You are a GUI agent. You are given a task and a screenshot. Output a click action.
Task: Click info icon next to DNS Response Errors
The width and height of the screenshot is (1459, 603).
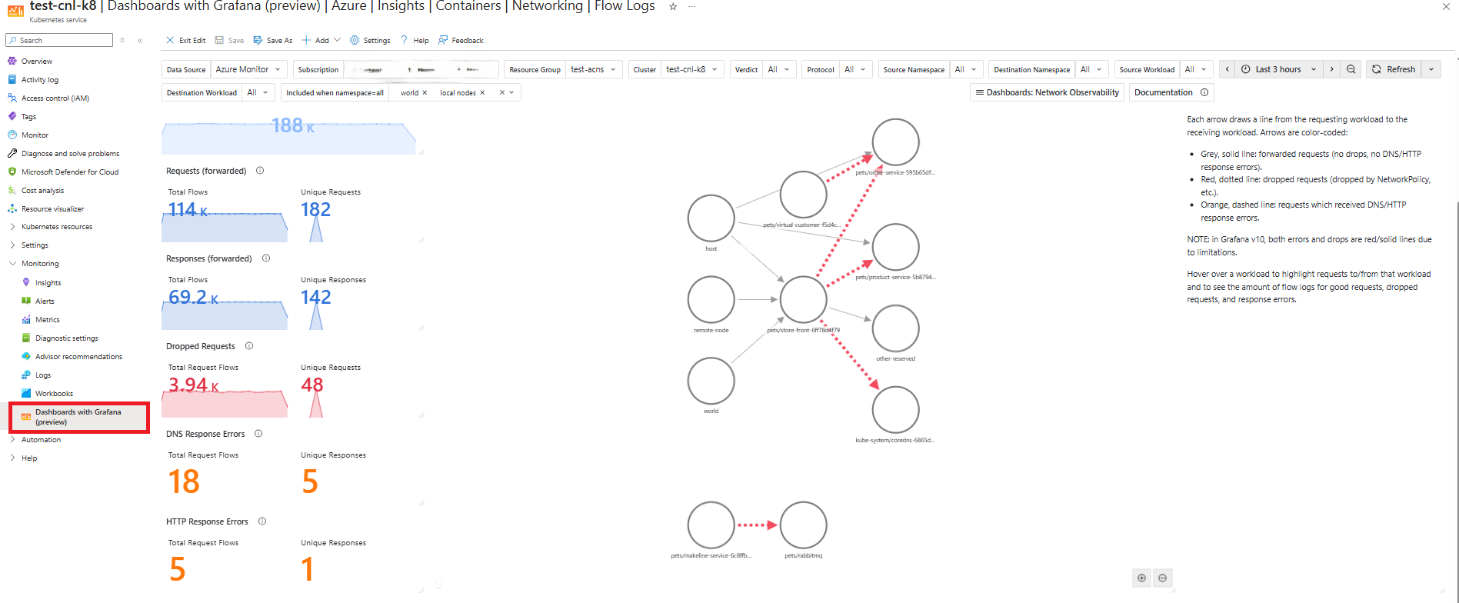pos(258,434)
